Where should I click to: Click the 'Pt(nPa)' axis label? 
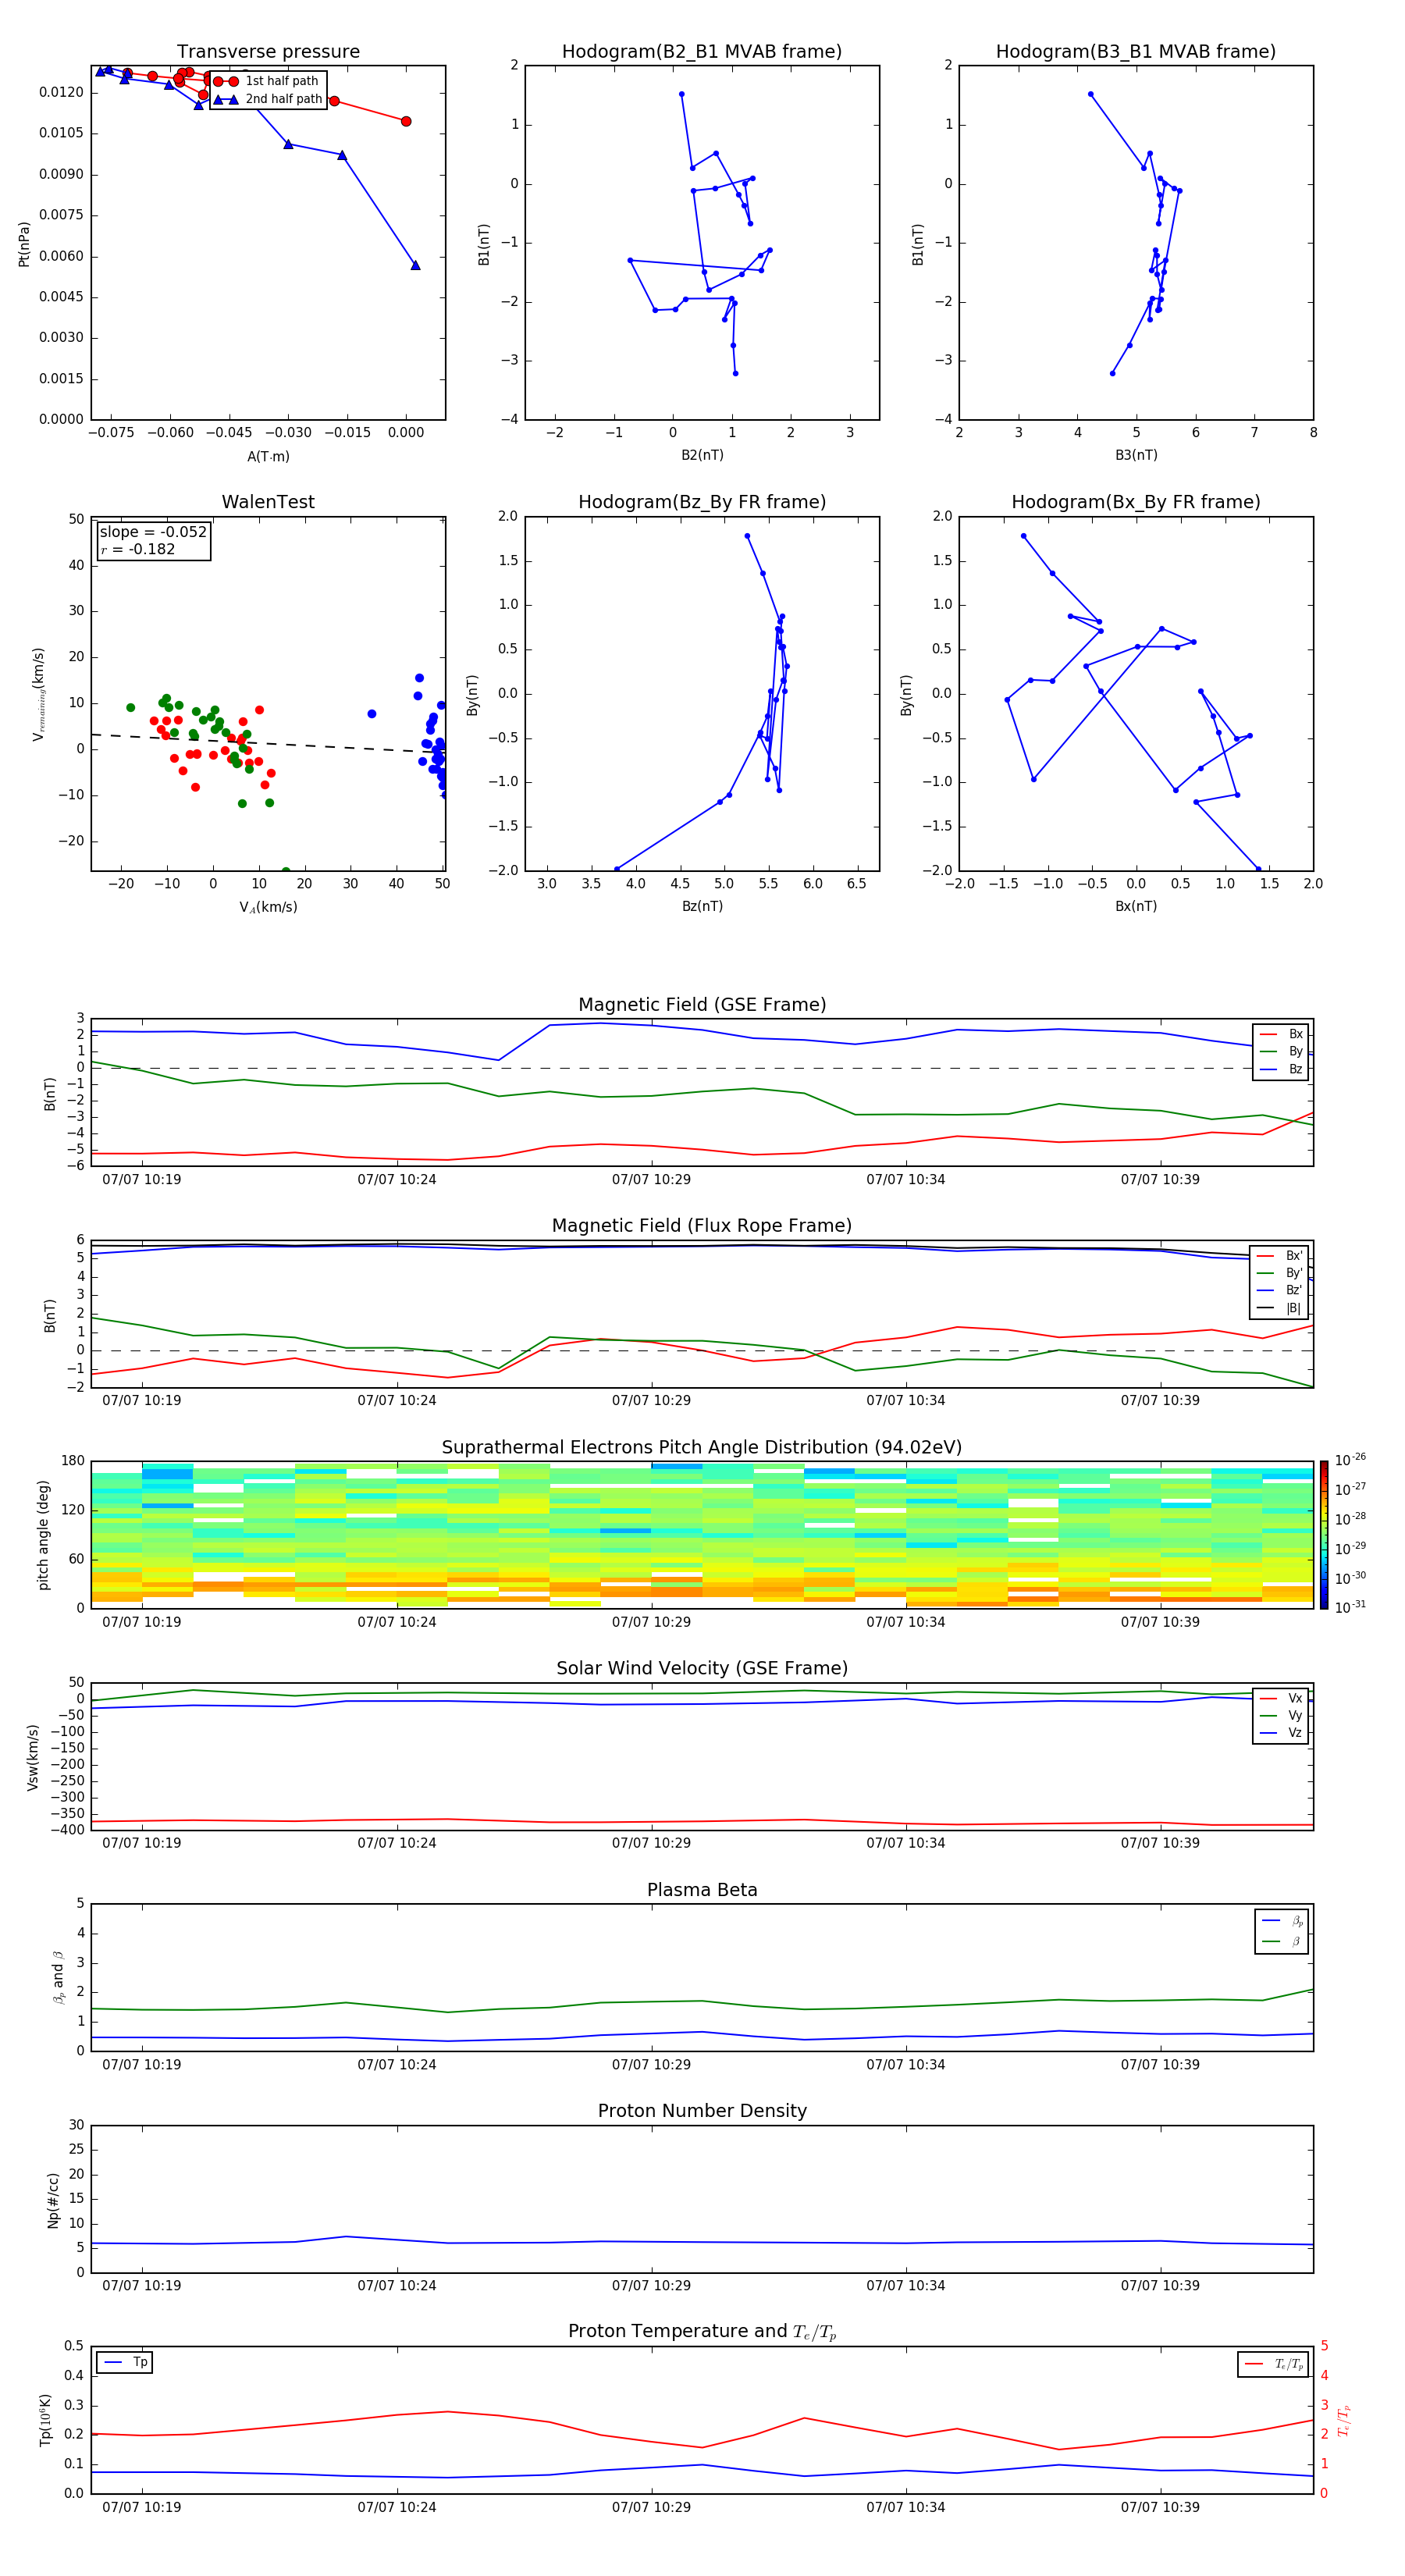coord(24,243)
